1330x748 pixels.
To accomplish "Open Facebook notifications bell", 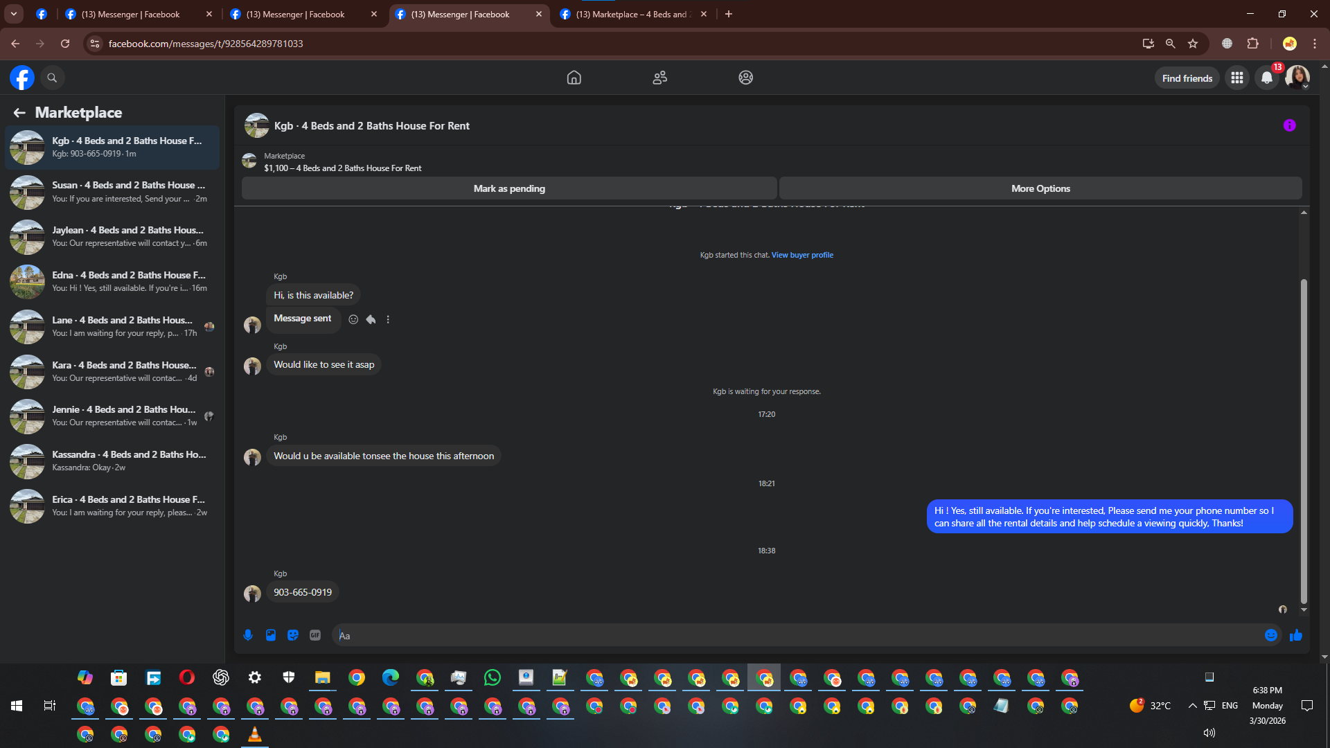I will coord(1266,78).
